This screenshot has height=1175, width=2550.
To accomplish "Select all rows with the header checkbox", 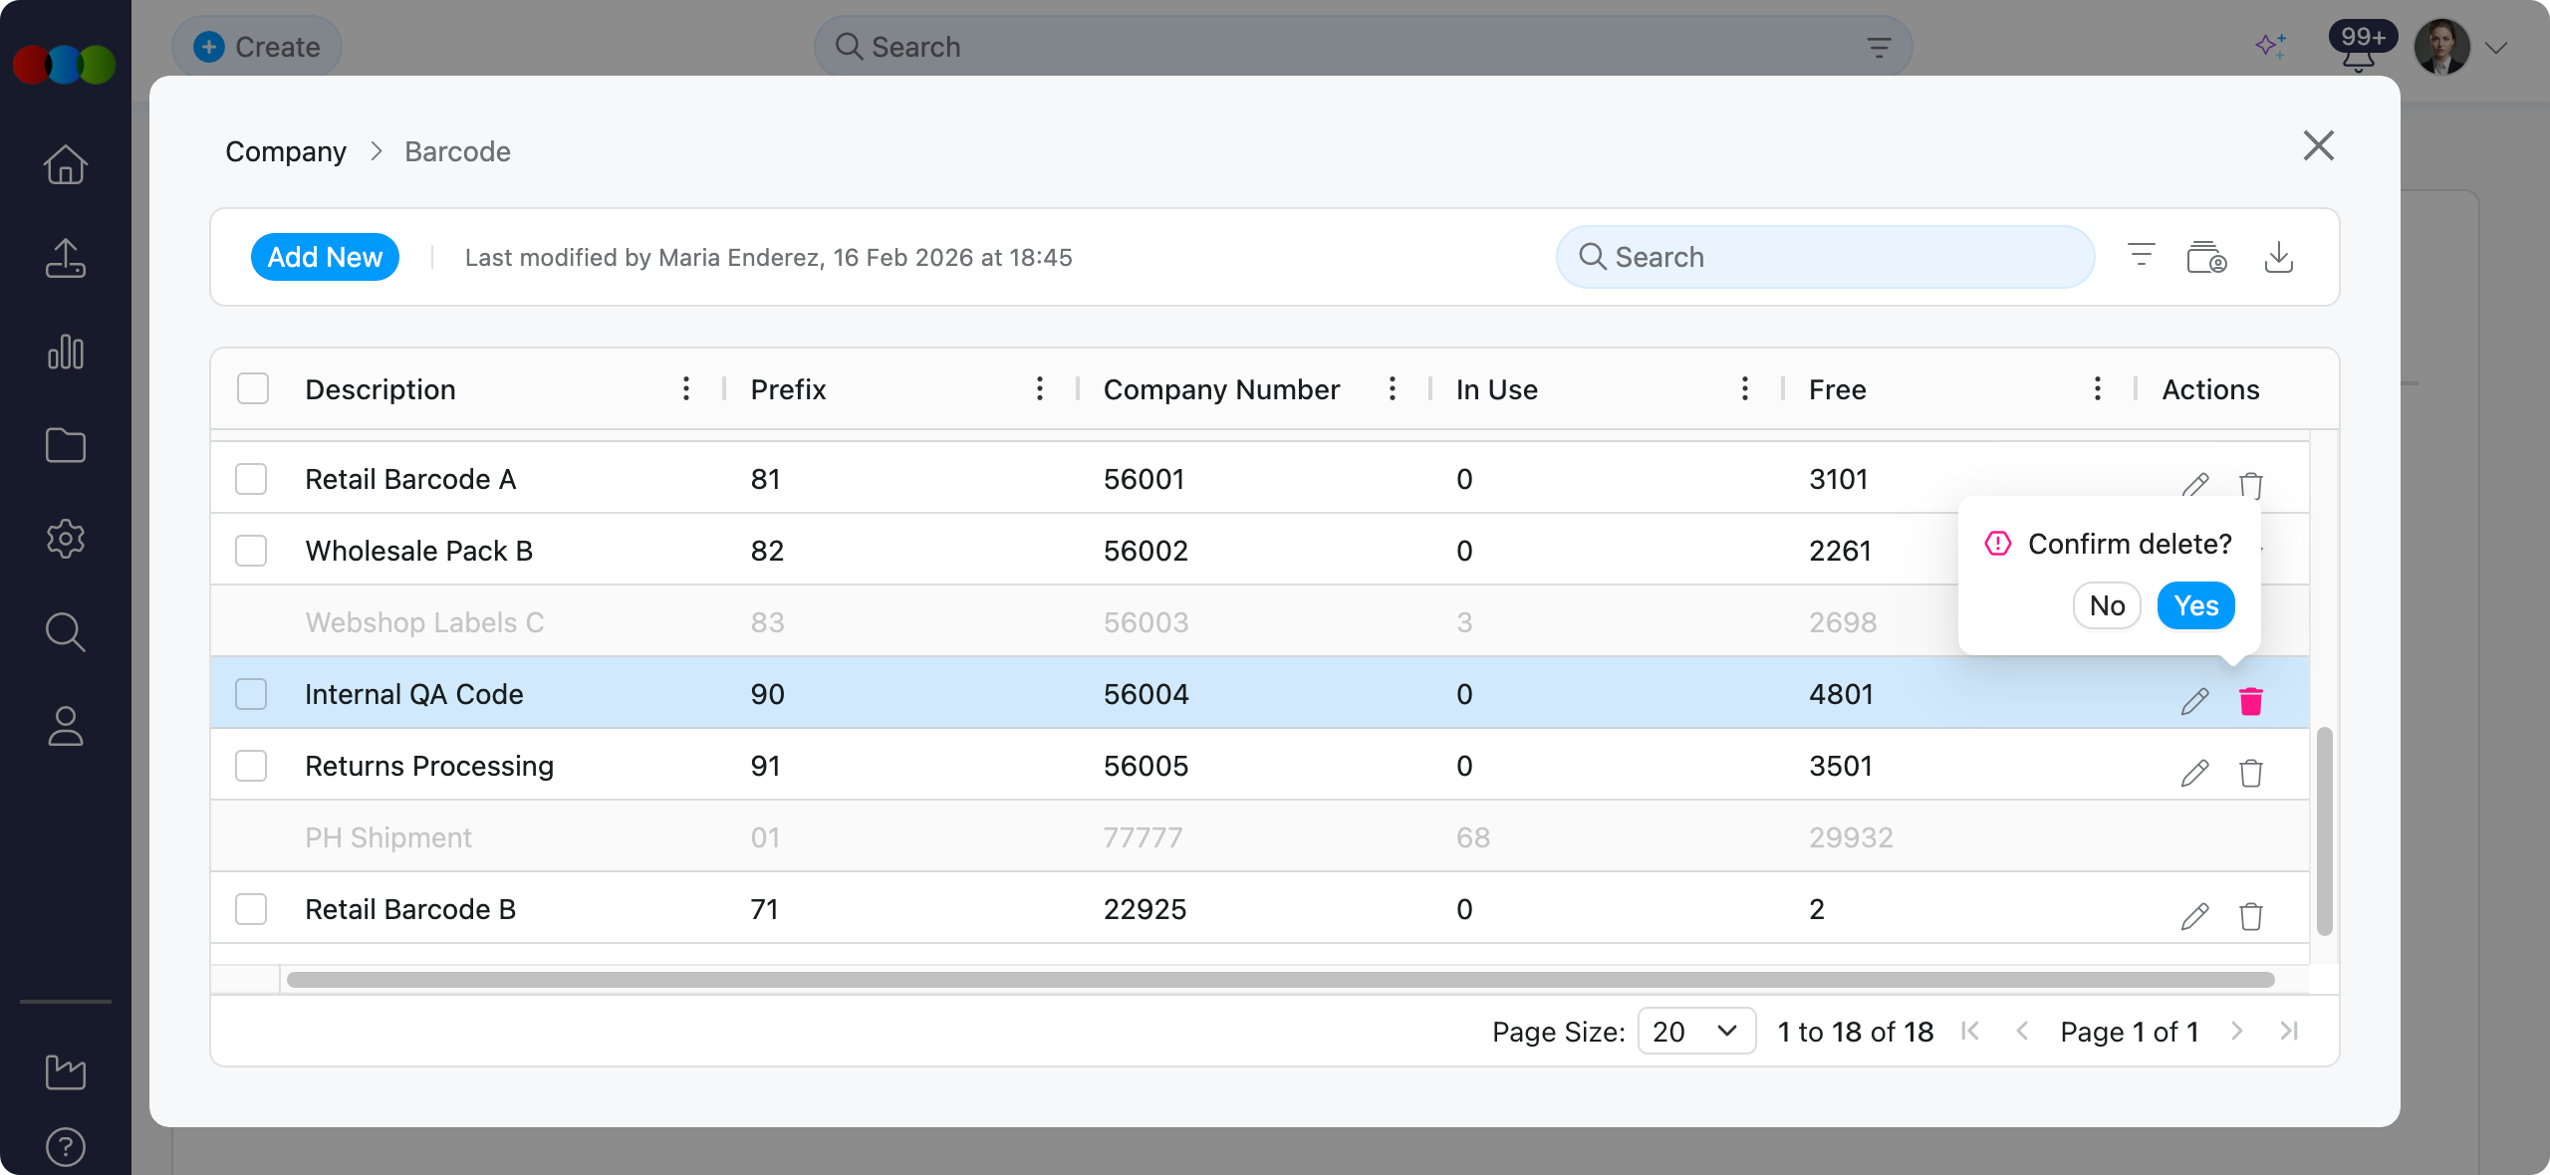I will 253,388.
